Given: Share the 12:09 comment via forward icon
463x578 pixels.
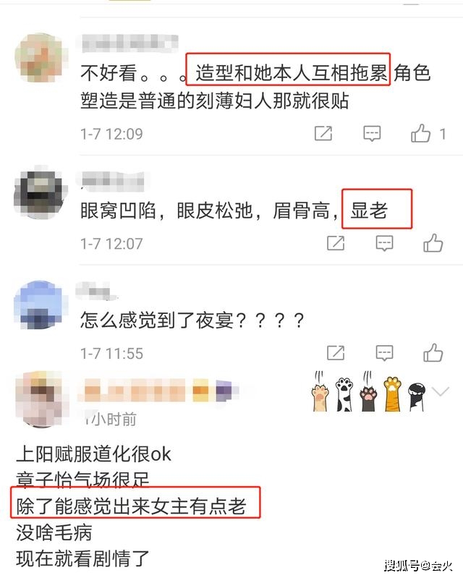Looking at the screenshot, I should point(323,133).
